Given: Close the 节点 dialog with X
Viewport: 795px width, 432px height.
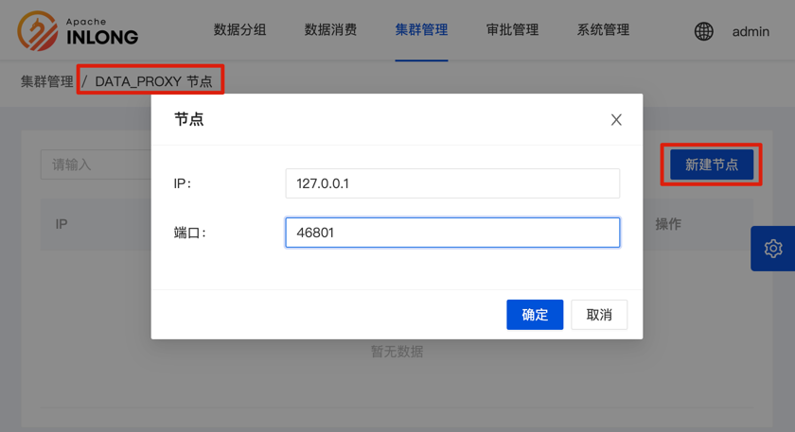Looking at the screenshot, I should pyautogui.click(x=616, y=120).
